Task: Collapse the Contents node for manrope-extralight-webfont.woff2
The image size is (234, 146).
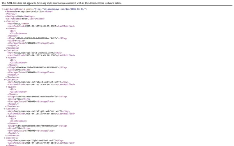Action: coord(4,109)
